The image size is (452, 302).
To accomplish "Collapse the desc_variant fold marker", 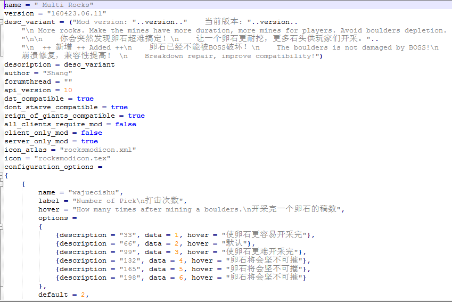I will tap(2, 22).
